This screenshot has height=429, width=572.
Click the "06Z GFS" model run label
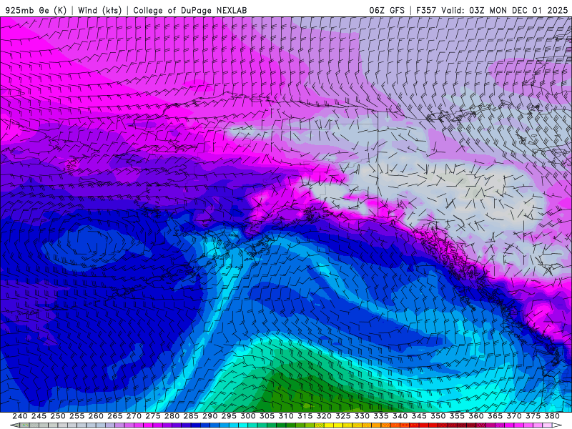[x=387, y=10]
